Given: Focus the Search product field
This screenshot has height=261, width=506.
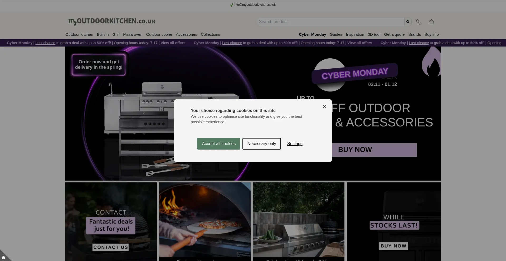Looking at the screenshot, I should pyautogui.click(x=330, y=22).
